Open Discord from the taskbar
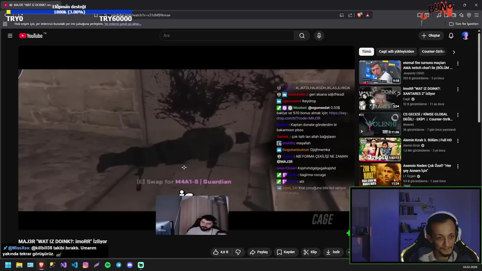This screenshot has width=482, height=271. pos(130,265)
